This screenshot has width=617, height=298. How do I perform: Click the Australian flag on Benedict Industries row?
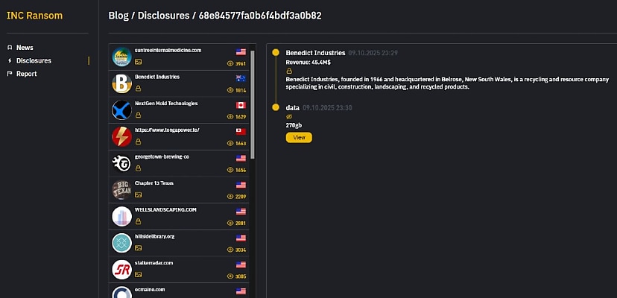tap(241, 78)
